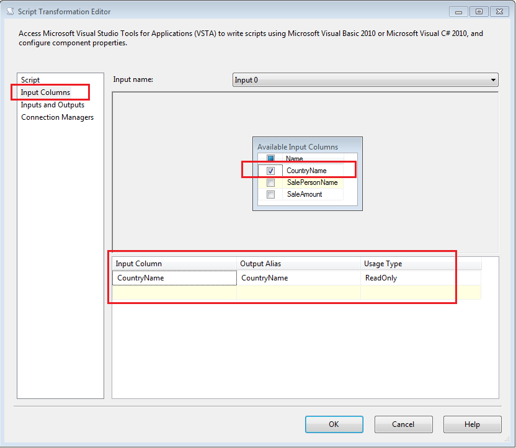
Task: Open the Inputs and Outputs page
Action: pos(51,105)
